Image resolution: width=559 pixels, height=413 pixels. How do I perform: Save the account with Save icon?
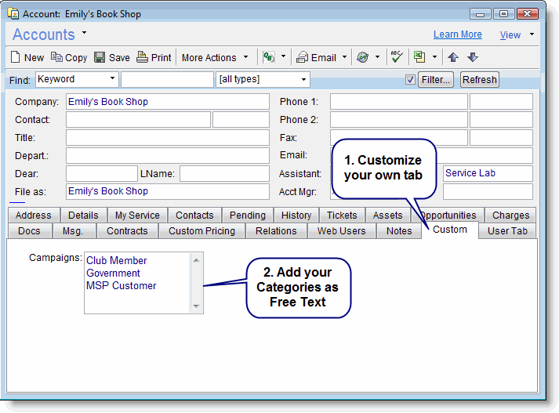[x=100, y=57]
